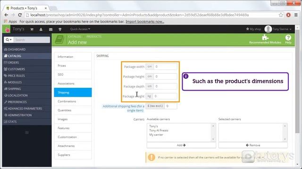
Task: Click Catalog breadcrumb link
Action: coord(75,37)
